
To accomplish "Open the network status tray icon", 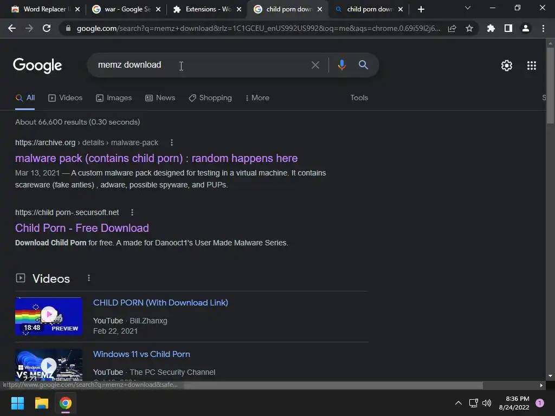I will [x=473, y=403].
